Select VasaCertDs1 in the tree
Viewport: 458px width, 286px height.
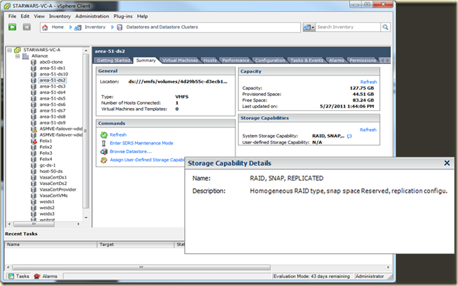click(x=53, y=178)
